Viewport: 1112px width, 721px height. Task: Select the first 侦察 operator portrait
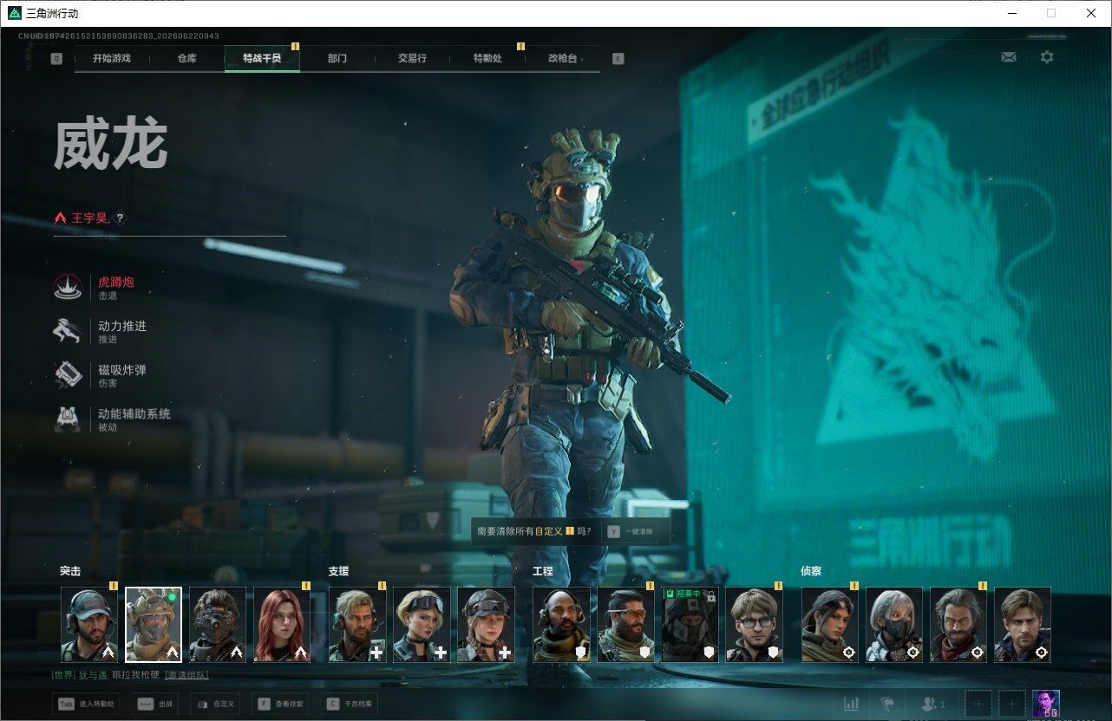pos(829,625)
